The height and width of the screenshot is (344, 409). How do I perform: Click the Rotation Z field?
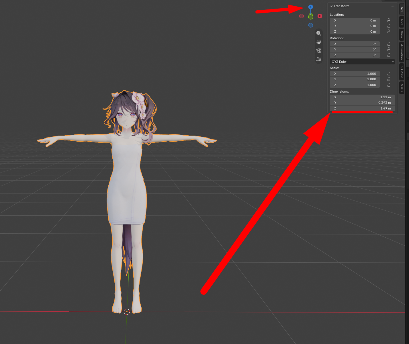point(355,55)
